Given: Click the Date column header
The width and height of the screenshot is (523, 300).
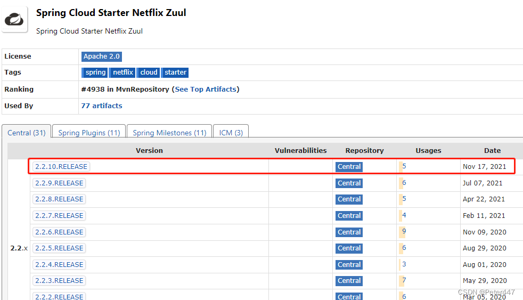Looking at the screenshot, I should (x=492, y=150).
